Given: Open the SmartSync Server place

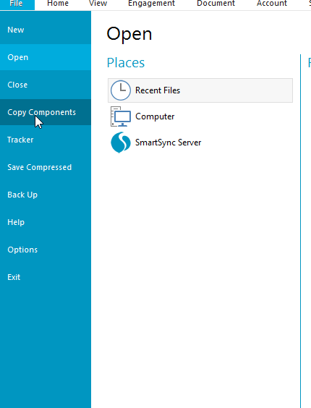Looking at the screenshot, I should click(x=200, y=143).
